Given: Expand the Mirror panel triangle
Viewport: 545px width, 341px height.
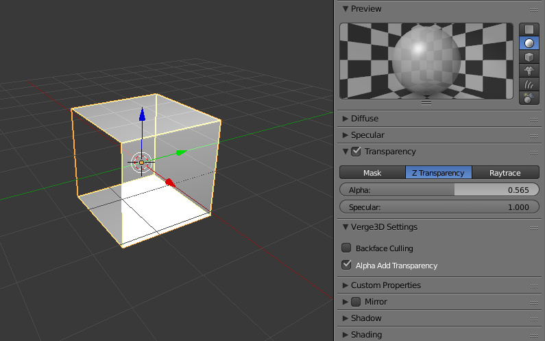Looking at the screenshot, I should (x=345, y=302).
